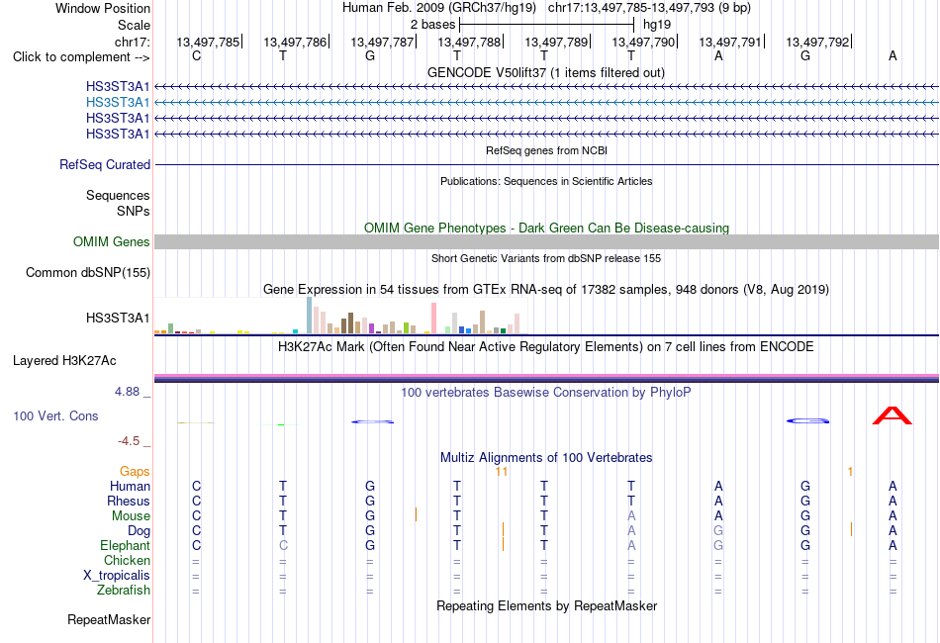Click the H3K27Ac Mark ENCODE track title
The image size is (940, 643).
coord(545,347)
